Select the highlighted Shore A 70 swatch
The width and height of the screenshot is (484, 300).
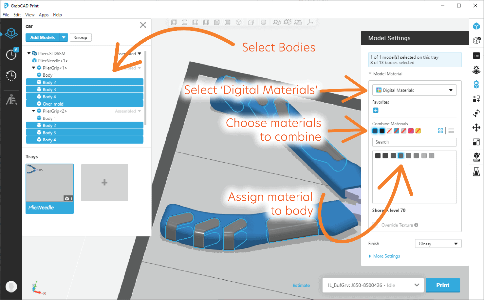tap(401, 156)
